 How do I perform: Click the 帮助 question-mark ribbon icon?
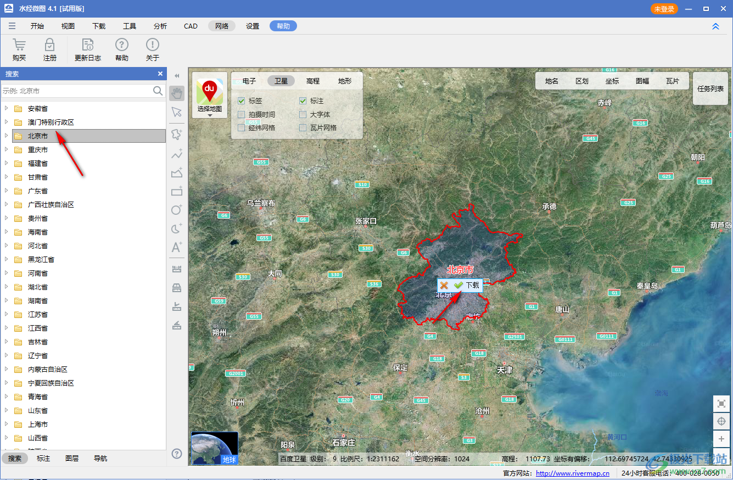[x=122, y=45]
